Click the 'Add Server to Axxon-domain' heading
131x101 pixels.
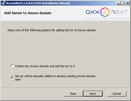(x=28, y=13)
